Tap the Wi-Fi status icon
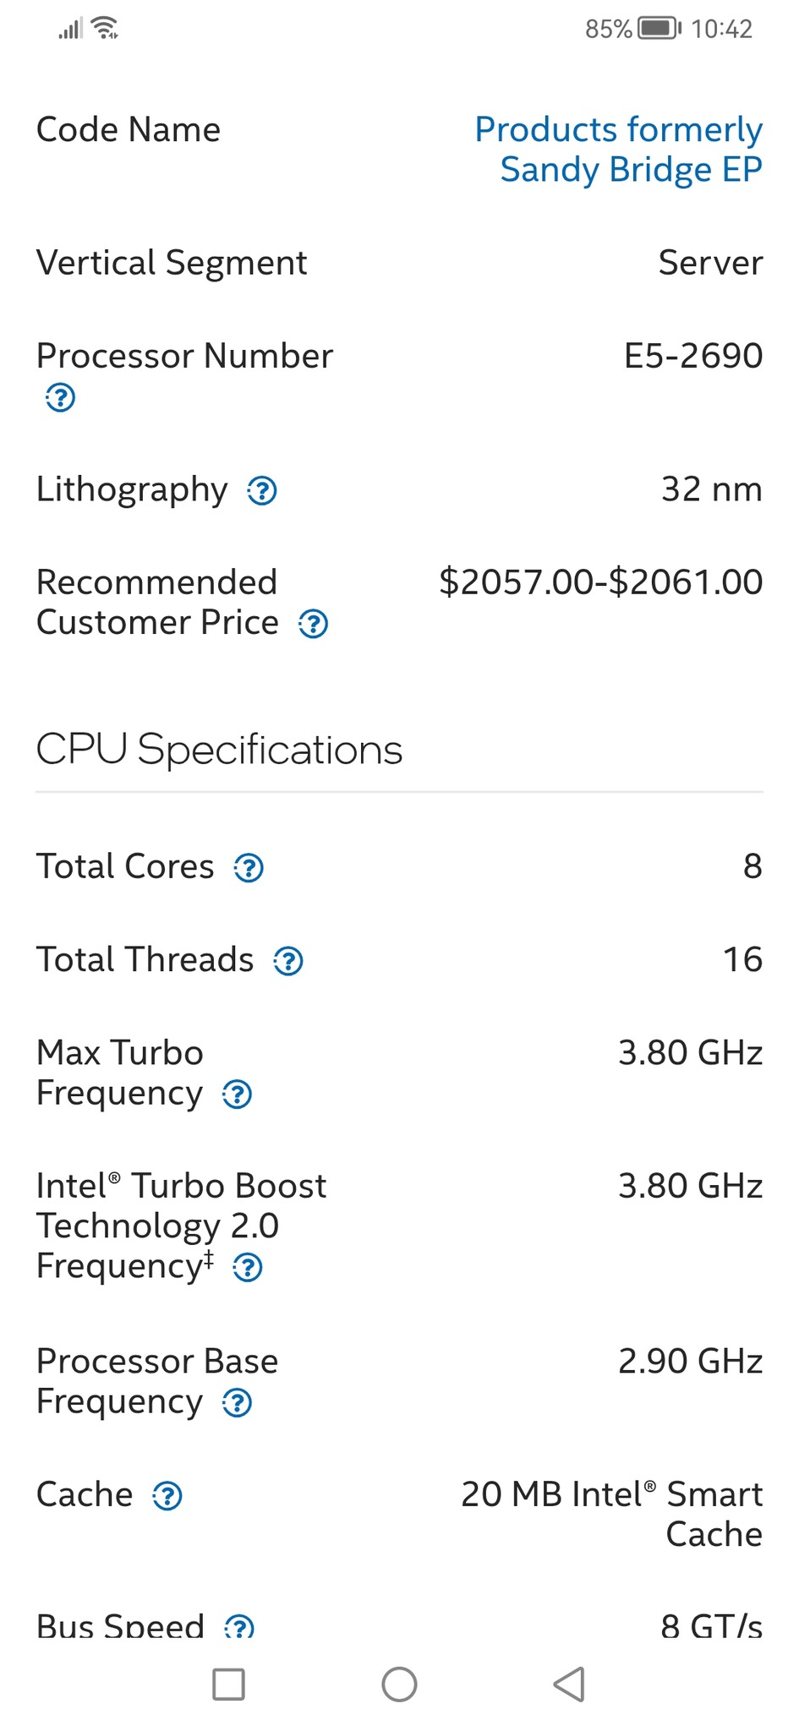 click(x=105, y=28)
